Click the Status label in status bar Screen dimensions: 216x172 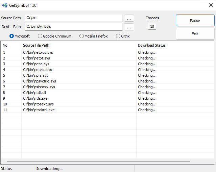tap(6, 169)
